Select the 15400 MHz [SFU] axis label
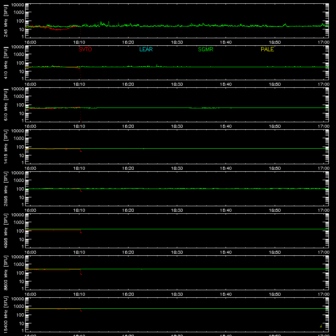The image size is (336, 336). click(5, 315)
